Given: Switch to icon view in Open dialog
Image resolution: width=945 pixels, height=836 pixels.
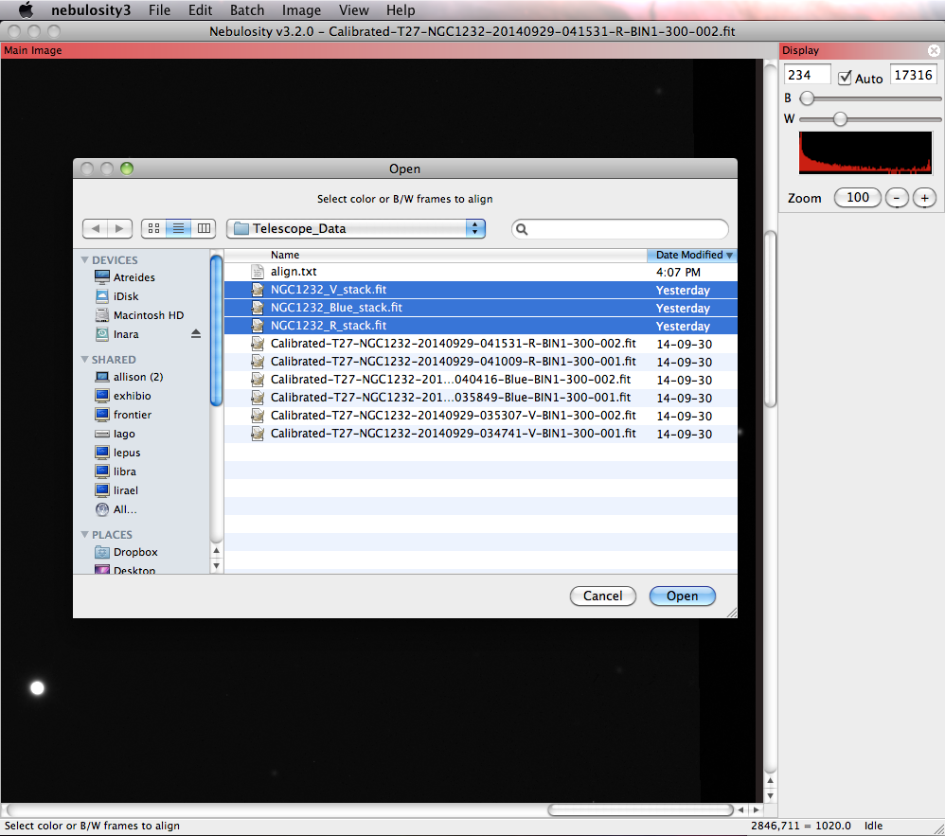Looking at the screenshot, I should click(153, 228).
